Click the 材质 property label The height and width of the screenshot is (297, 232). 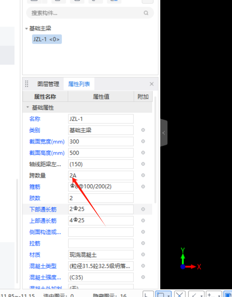click(35, 255)
